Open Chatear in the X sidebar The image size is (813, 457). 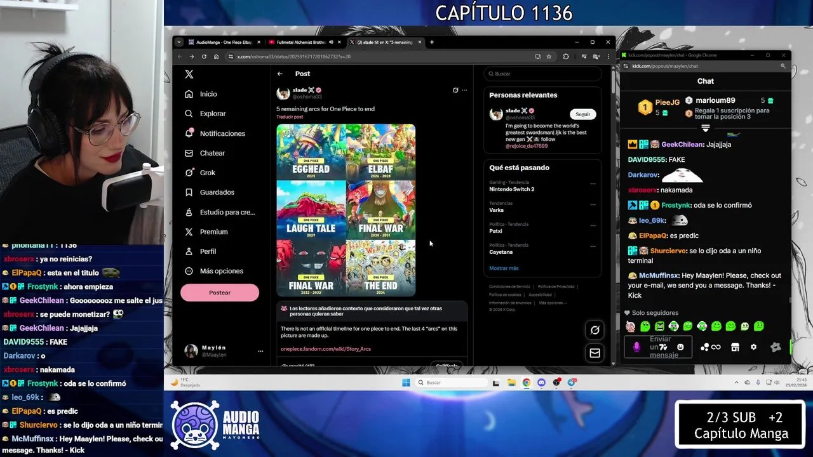tap(205, 153)
